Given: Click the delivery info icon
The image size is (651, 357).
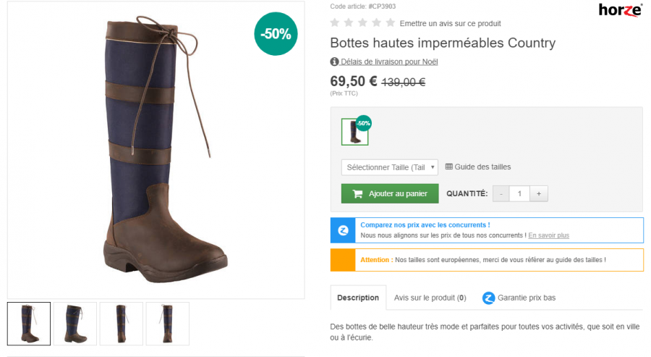Looking at the screenshot, I should click(334, 62).
